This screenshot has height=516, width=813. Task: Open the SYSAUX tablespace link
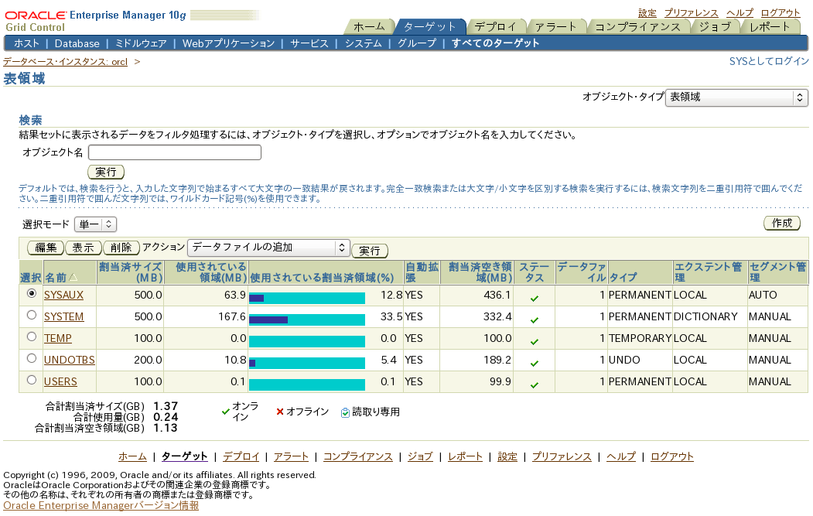click(x=63, y=295)
